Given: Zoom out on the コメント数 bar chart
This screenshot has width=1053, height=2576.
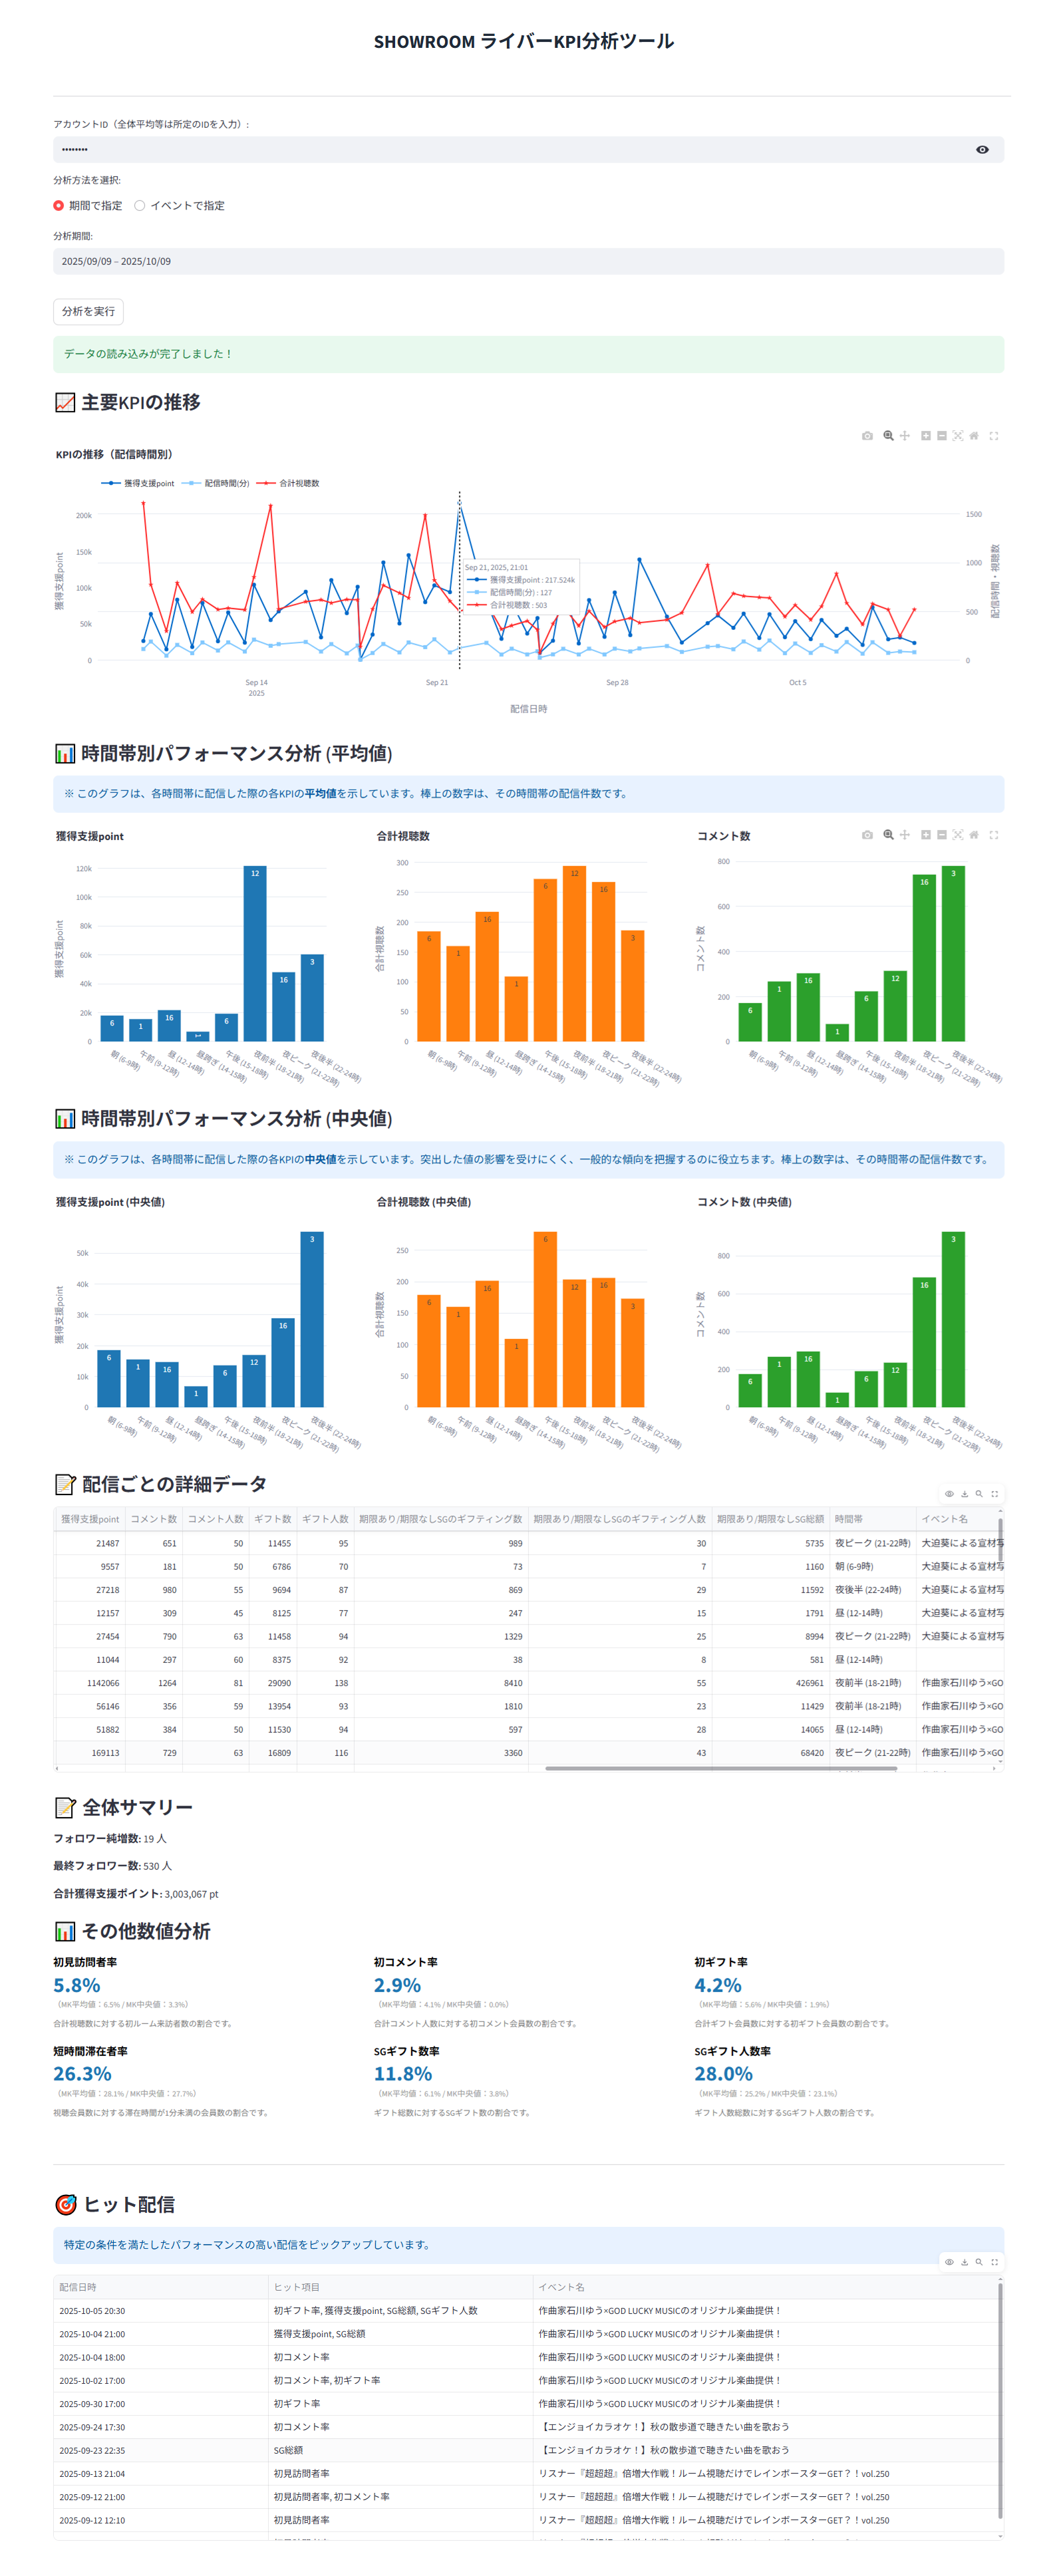Looking at the screenshot, I should pyautogui.click(x=942, y=835).
